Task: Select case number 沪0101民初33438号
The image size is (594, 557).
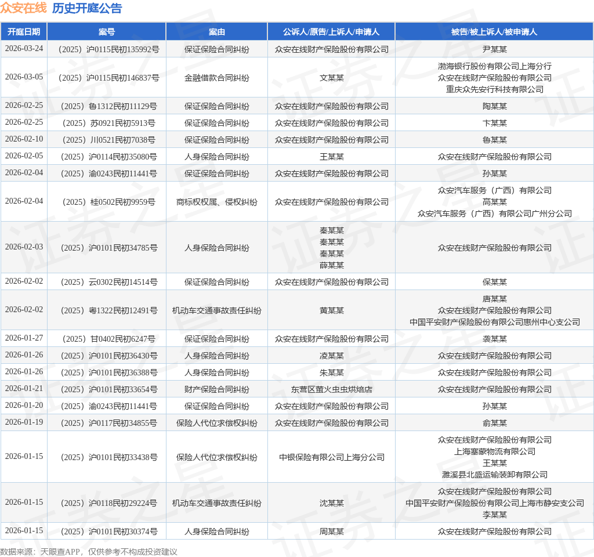Action: (x=108, y=457)
